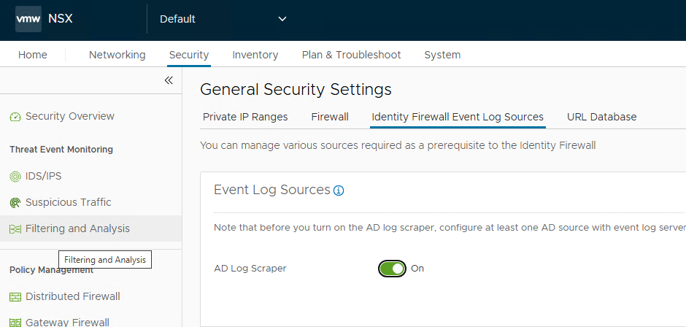Click the Distributed Firewall icon

tap(15, 297)
